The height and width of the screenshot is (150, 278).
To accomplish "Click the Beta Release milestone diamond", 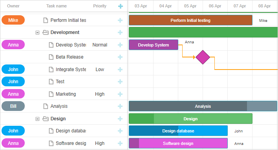I will pyautogui.click(x=203, y=57).
